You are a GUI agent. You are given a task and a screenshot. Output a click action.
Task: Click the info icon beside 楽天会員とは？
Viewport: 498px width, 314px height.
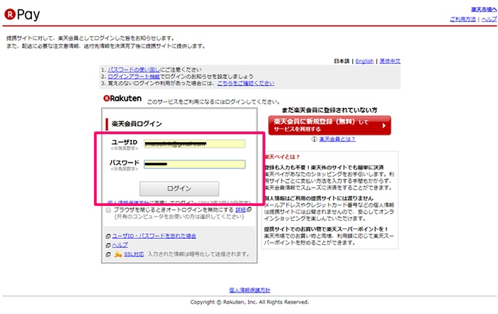(x=314, y=139)
